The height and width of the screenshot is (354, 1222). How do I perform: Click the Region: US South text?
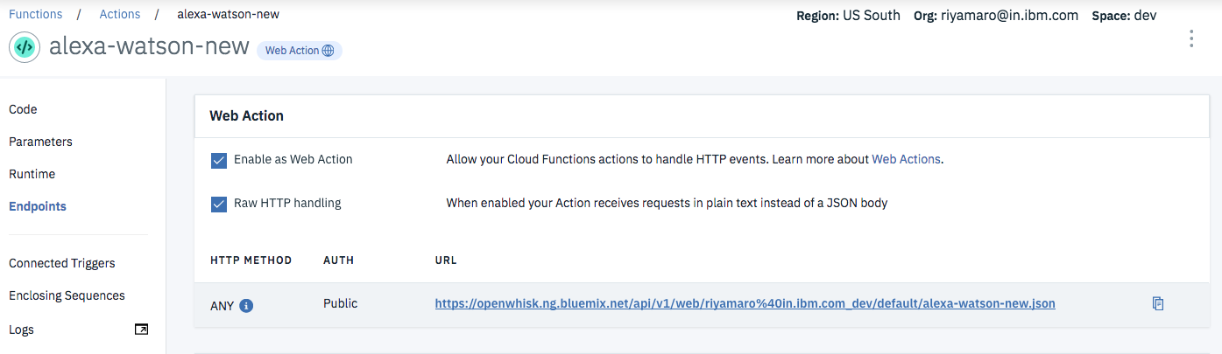point(848,15)
